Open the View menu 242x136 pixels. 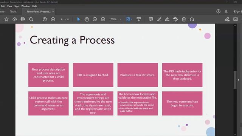coord(9,6)
